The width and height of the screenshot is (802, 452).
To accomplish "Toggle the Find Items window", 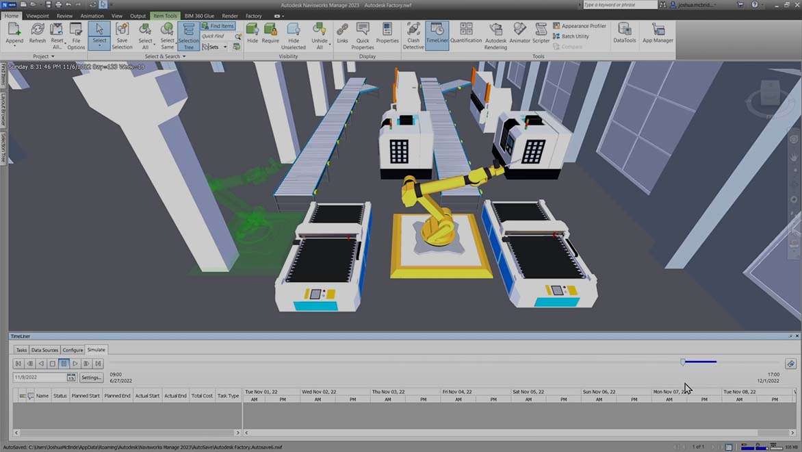I will coord(218,26).
